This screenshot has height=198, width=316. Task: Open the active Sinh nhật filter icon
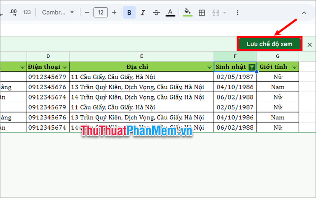tap(252, 67)
